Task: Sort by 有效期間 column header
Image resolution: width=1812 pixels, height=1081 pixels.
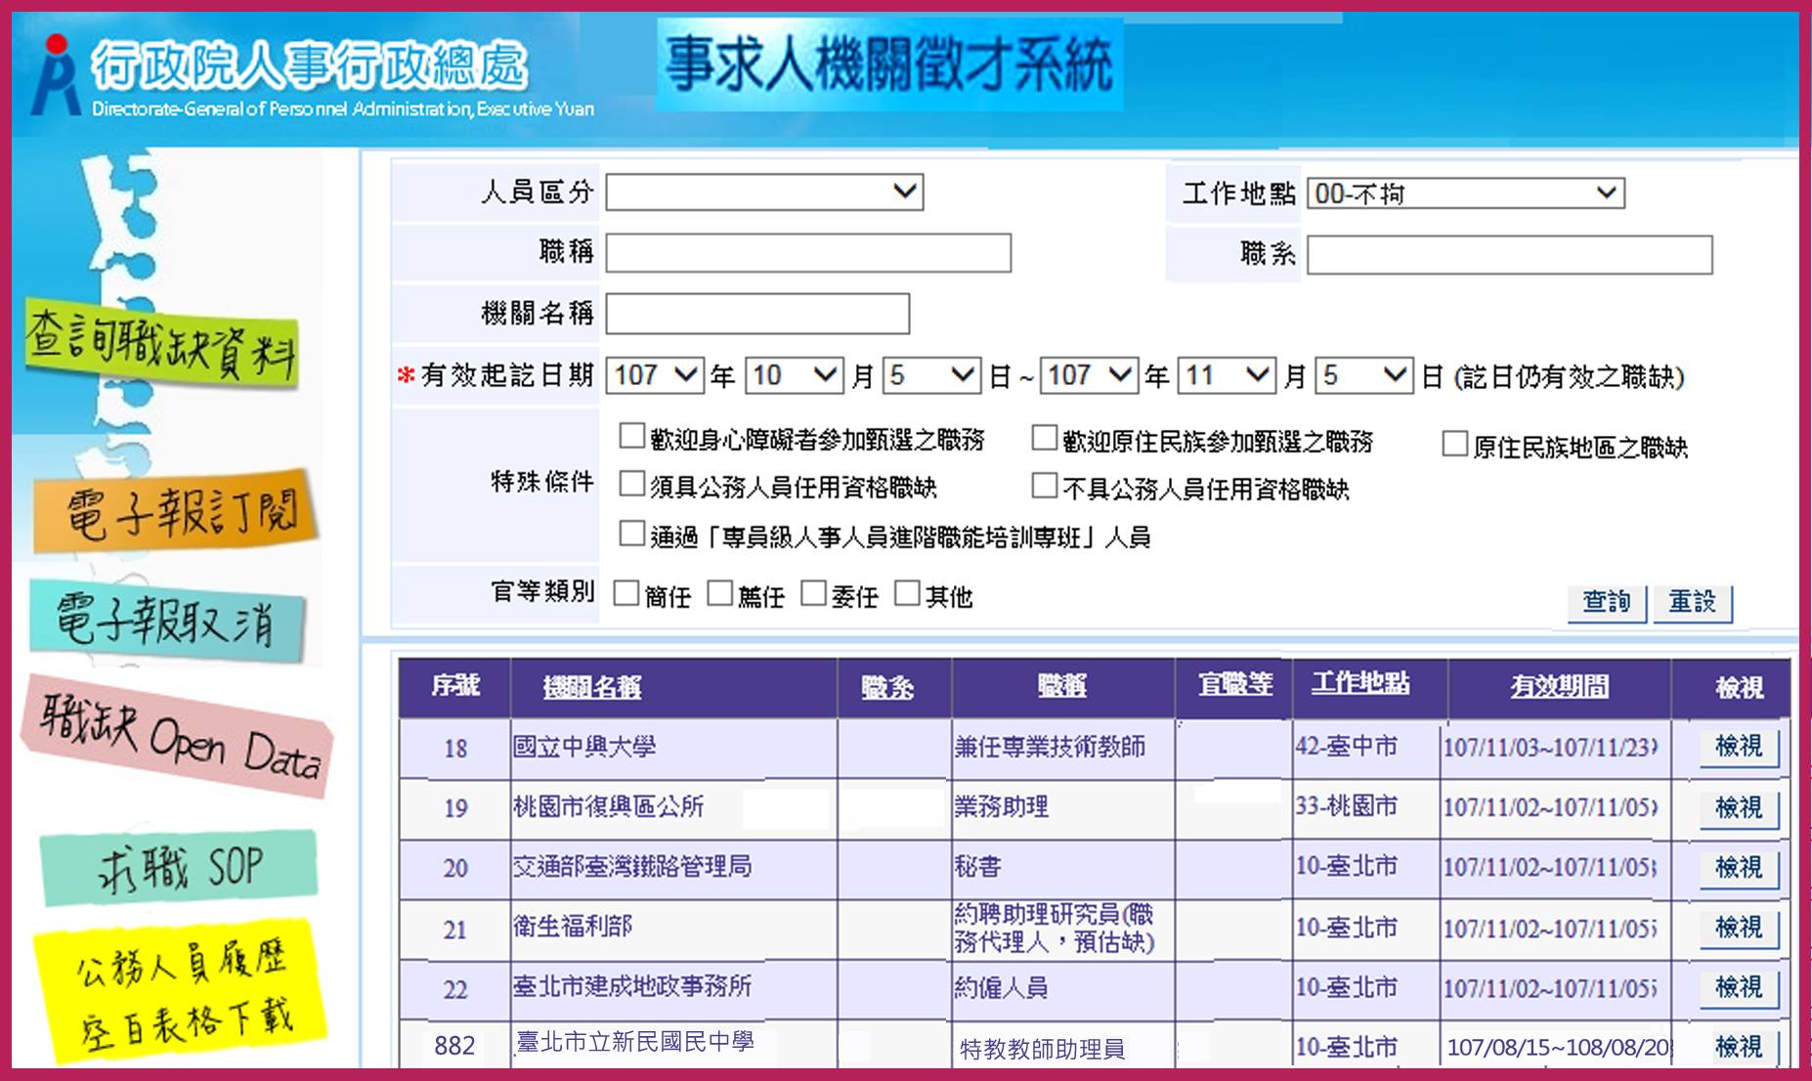Action: 1560,687
